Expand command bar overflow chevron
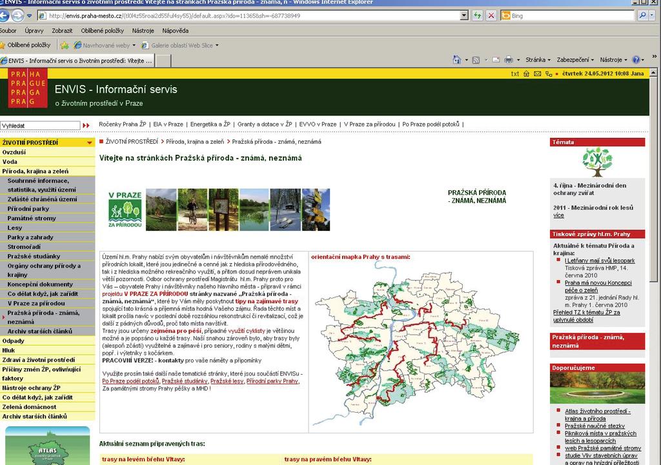The image size is (661, 465). click(x=655, y=57)
